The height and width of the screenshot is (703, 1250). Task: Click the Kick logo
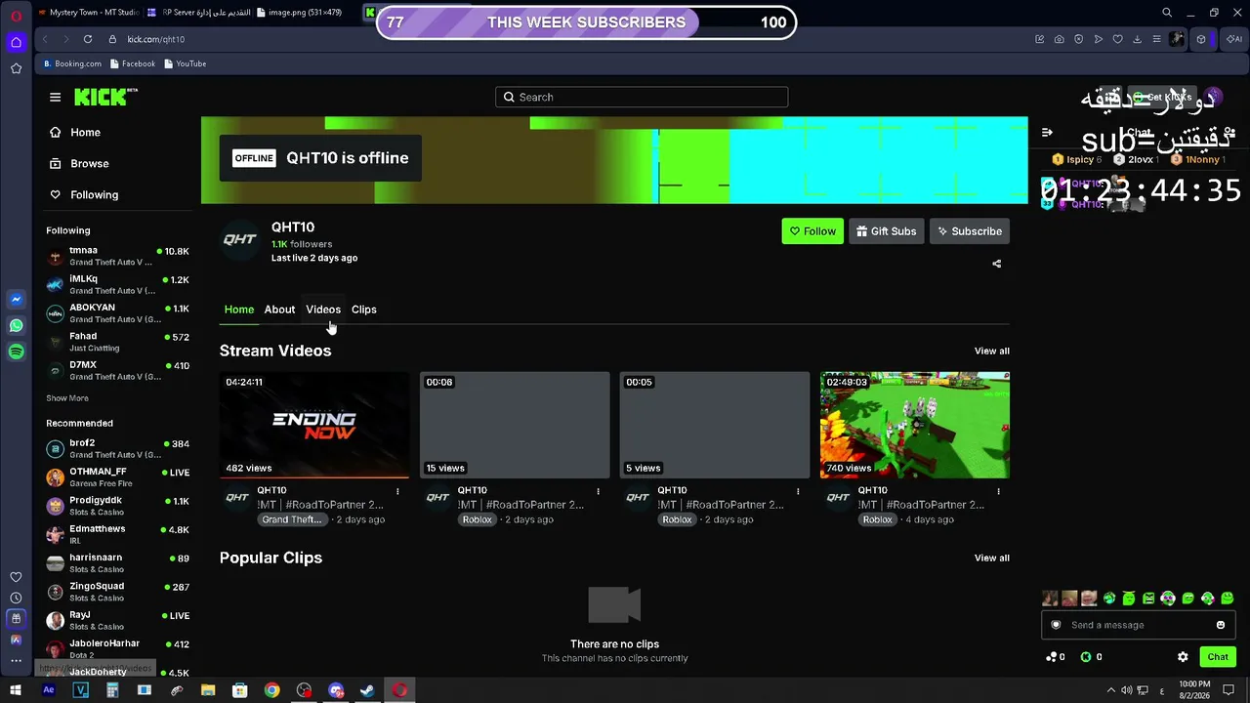[x=105, y=97]
